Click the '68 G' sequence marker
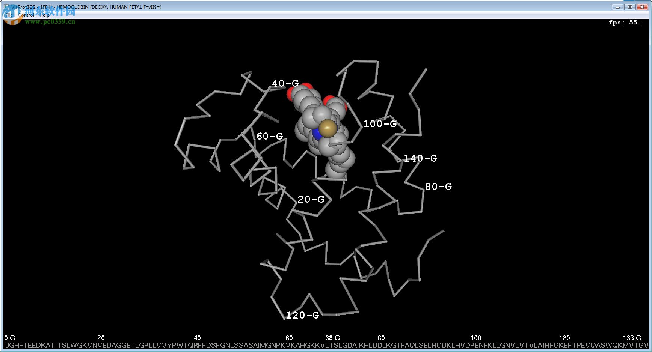Screen dimensions: 652x352 click(x=332, y=338)
